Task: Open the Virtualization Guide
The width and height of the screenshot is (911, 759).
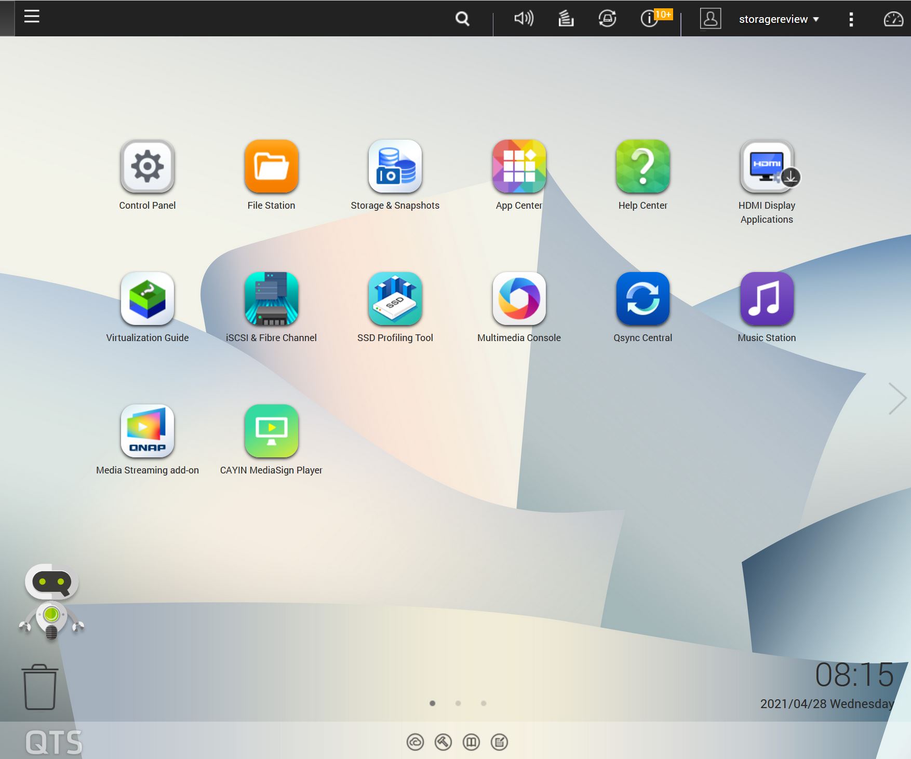Action: (x=148, y=299)
